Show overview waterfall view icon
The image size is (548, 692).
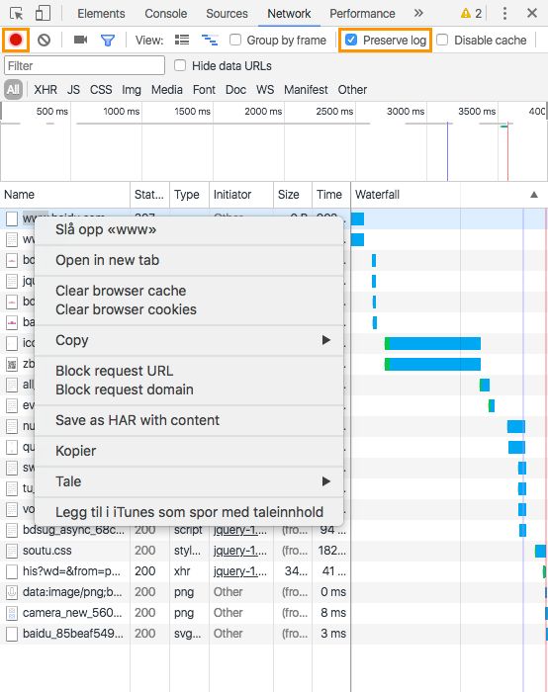[210, 41]
